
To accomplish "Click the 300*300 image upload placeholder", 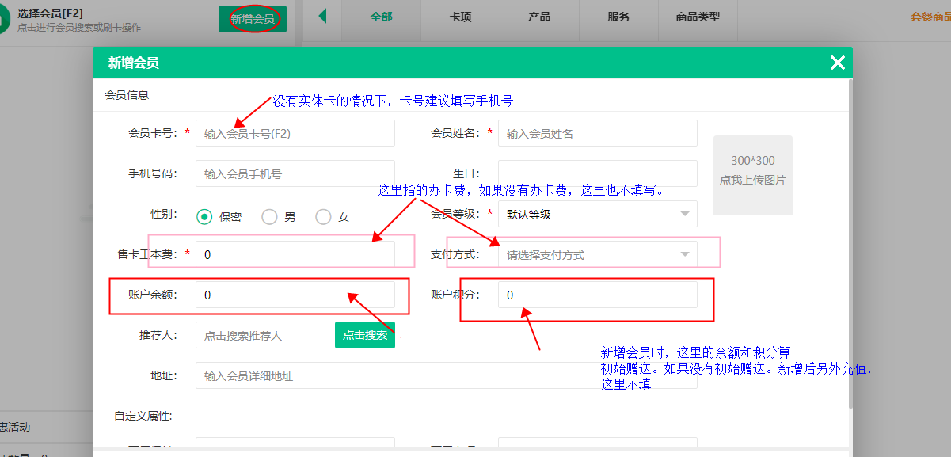I will point(751,174).
